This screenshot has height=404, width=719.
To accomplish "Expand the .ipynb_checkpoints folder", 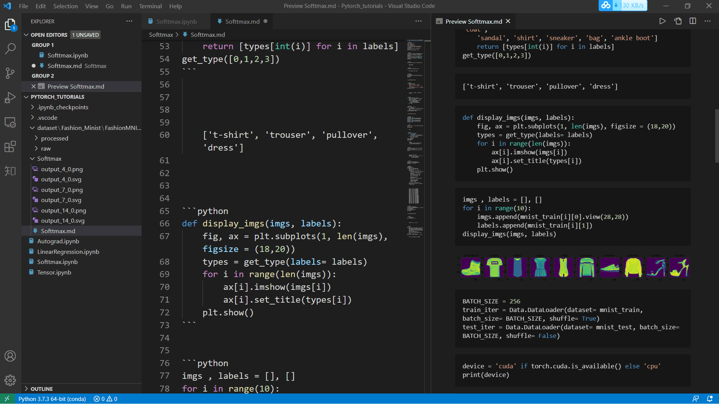I will (x=62, y=107).
